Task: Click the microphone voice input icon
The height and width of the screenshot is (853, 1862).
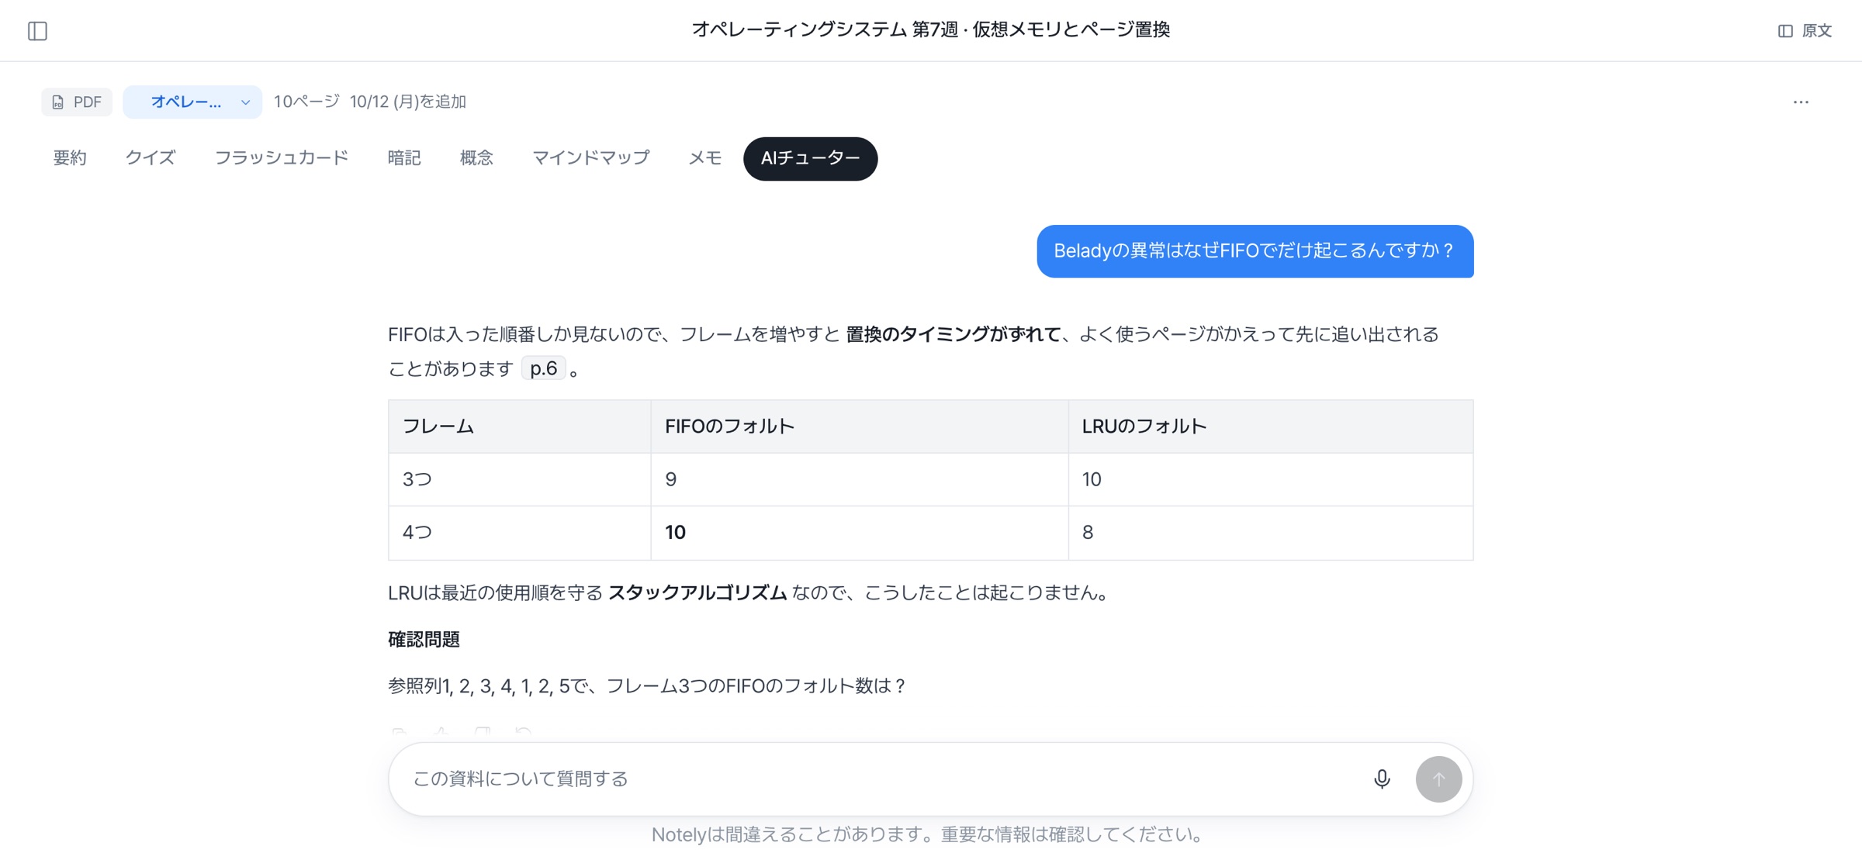Action: [x=1382, y=779]
